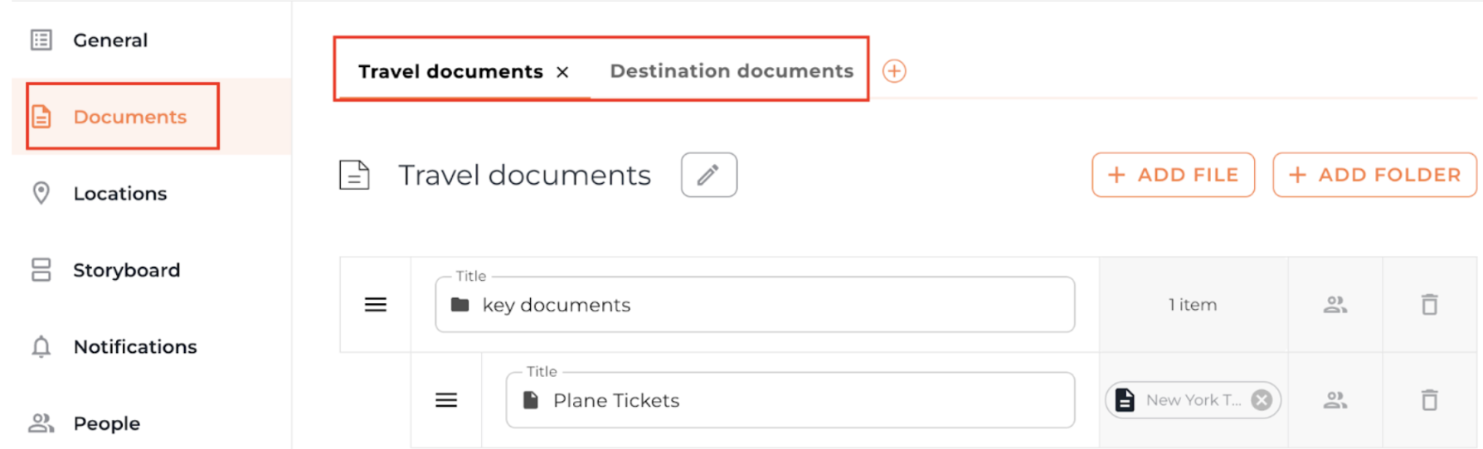Remove the attached New York file chip
Viewport: 1483px width, 449px height.
click(x=1261, y=400)
